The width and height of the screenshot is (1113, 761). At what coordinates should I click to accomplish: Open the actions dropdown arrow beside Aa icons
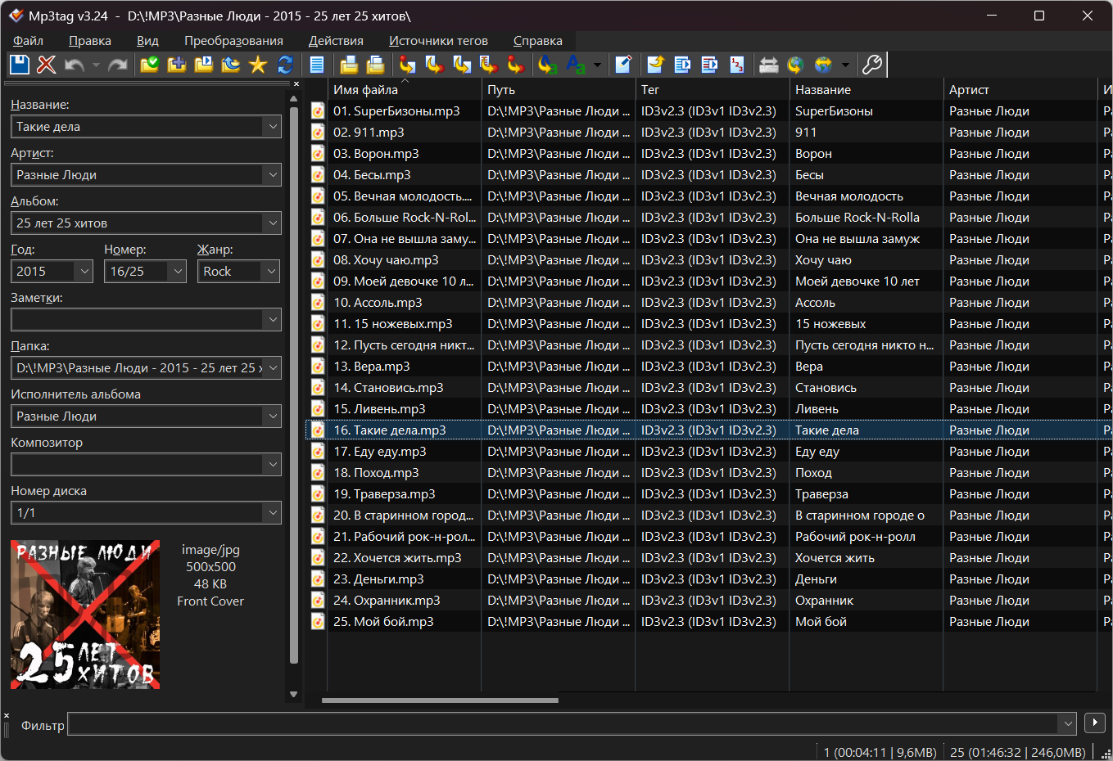pyautogui.click(x=597, y=65)
